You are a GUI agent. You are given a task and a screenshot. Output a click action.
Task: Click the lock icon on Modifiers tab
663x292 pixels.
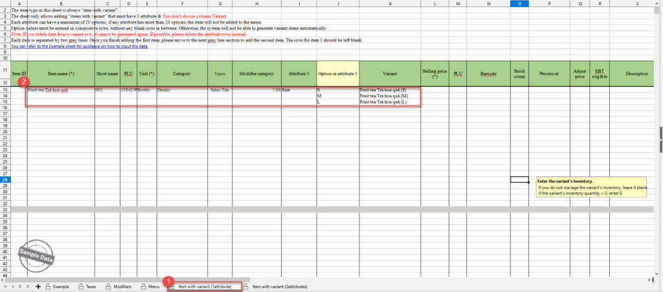(108, 286)
